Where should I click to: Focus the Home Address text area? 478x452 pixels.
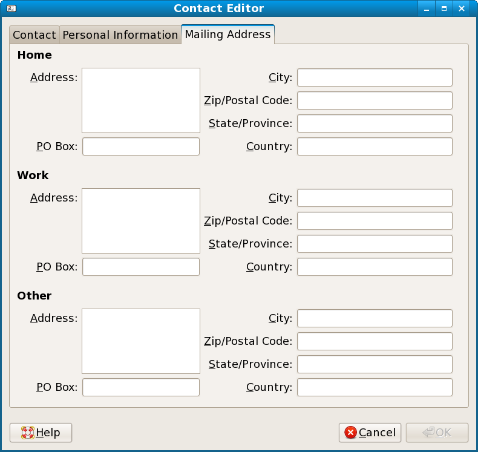pyautogui.click(x=141, y=100)
